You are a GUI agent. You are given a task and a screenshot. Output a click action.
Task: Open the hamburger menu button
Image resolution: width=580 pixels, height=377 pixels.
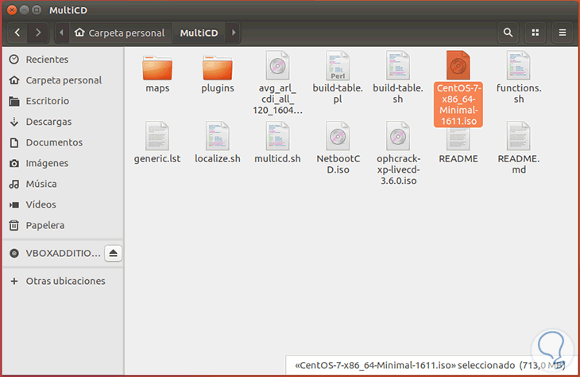563,33
